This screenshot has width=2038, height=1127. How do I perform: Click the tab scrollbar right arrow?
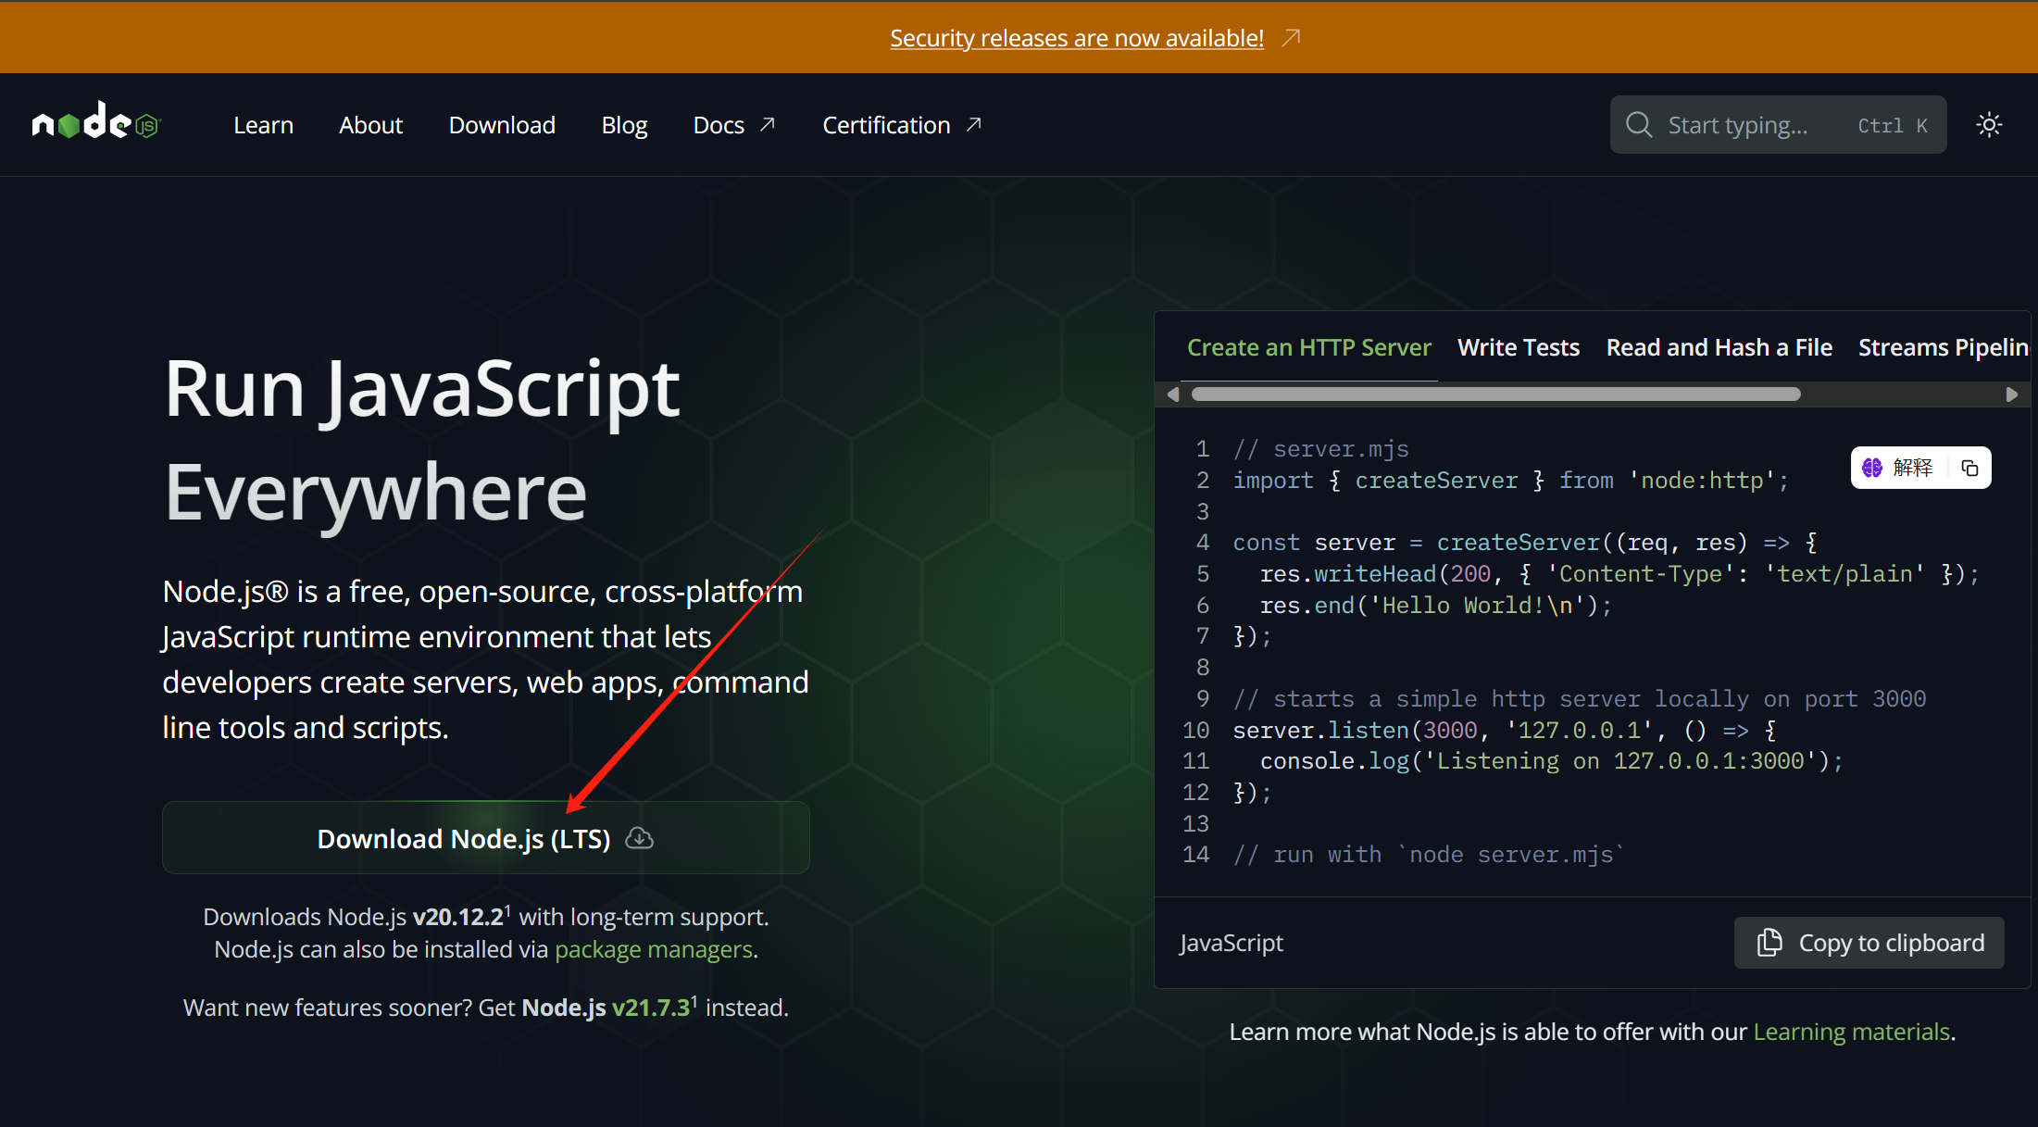coord(2011,394)
